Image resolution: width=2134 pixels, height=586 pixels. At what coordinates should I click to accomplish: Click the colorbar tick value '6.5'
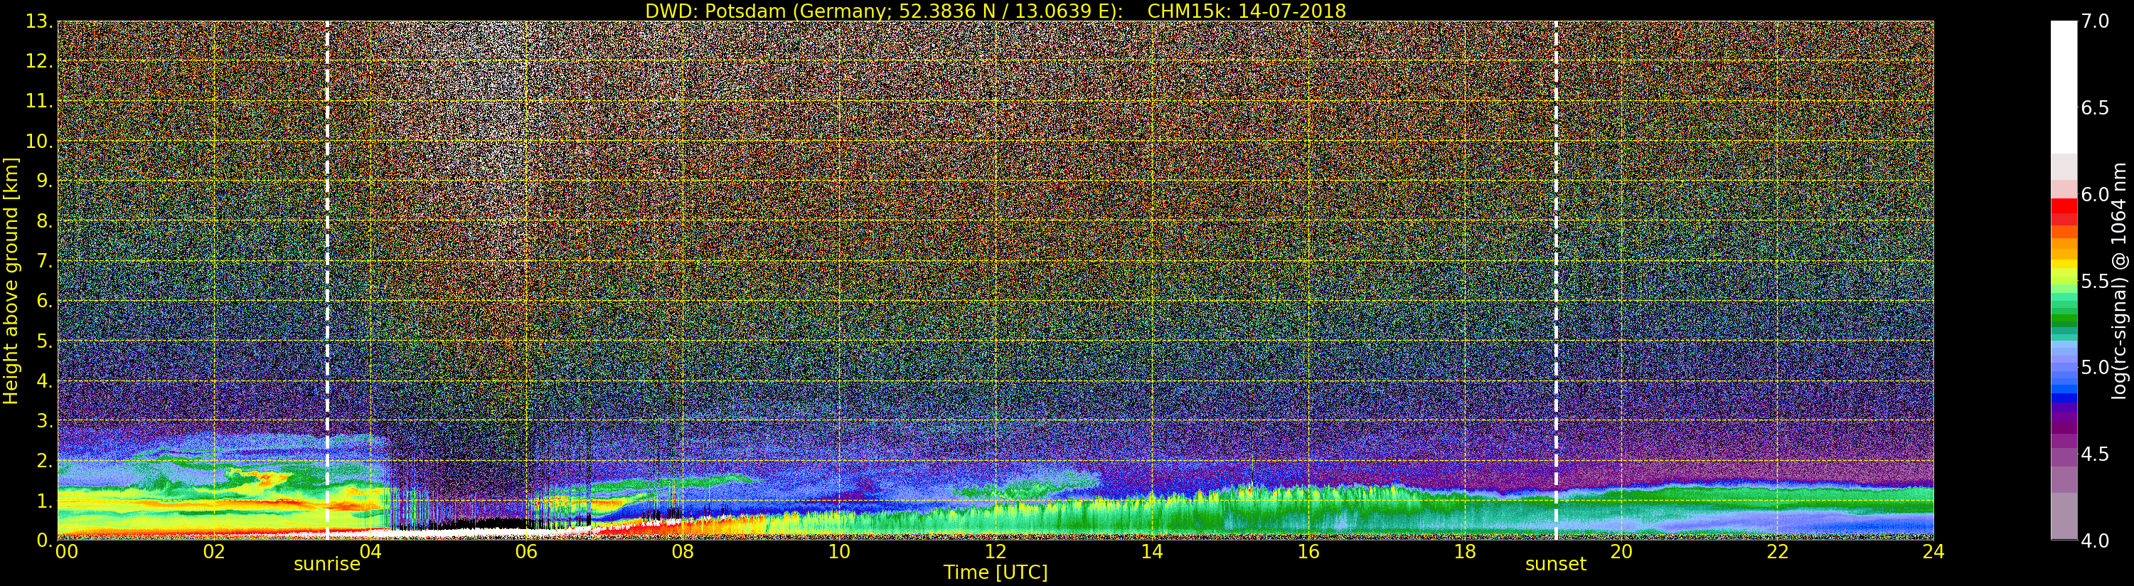(x=2095, y=108)
